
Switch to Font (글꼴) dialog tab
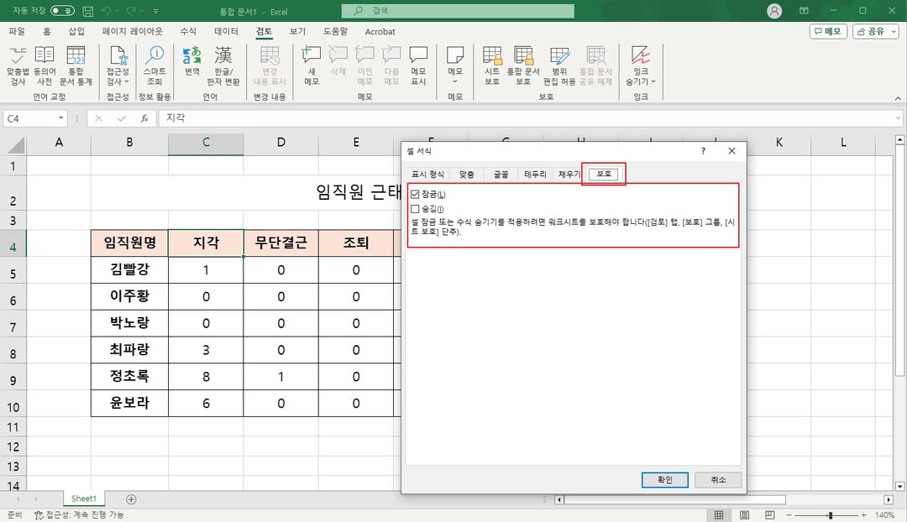tap(501, 174)
